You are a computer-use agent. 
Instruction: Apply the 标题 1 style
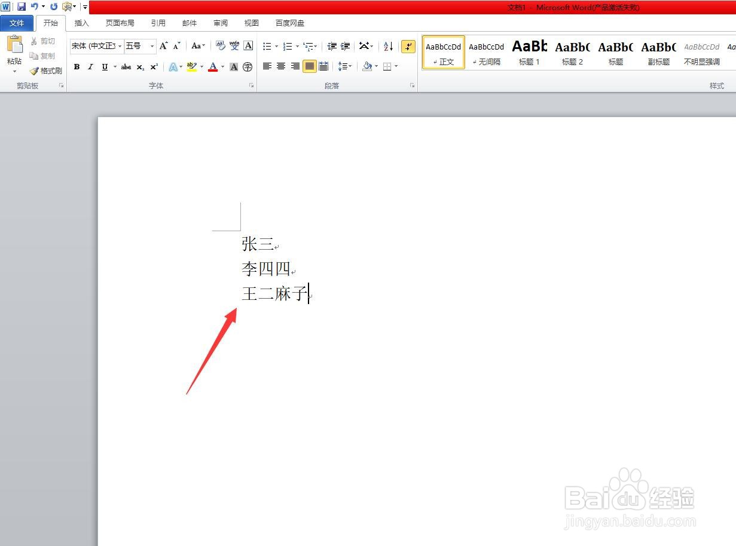click(x=529, y=52)
